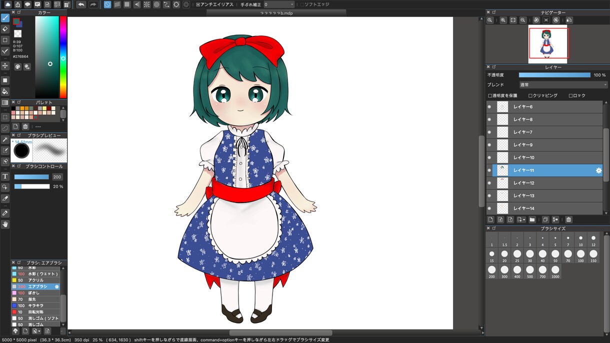Click the navigator preview thumbnail

[x=548, y=43]
